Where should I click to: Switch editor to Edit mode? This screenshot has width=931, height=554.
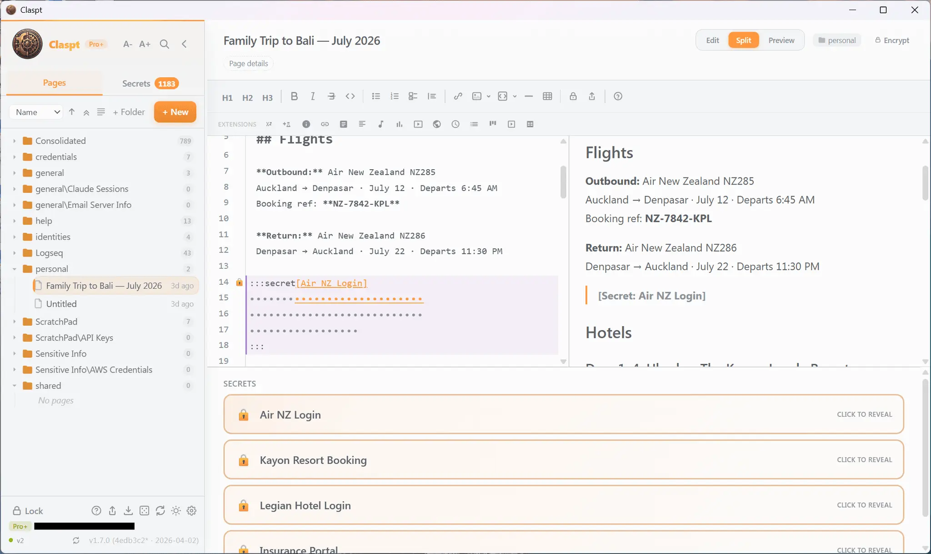point(712,40)
